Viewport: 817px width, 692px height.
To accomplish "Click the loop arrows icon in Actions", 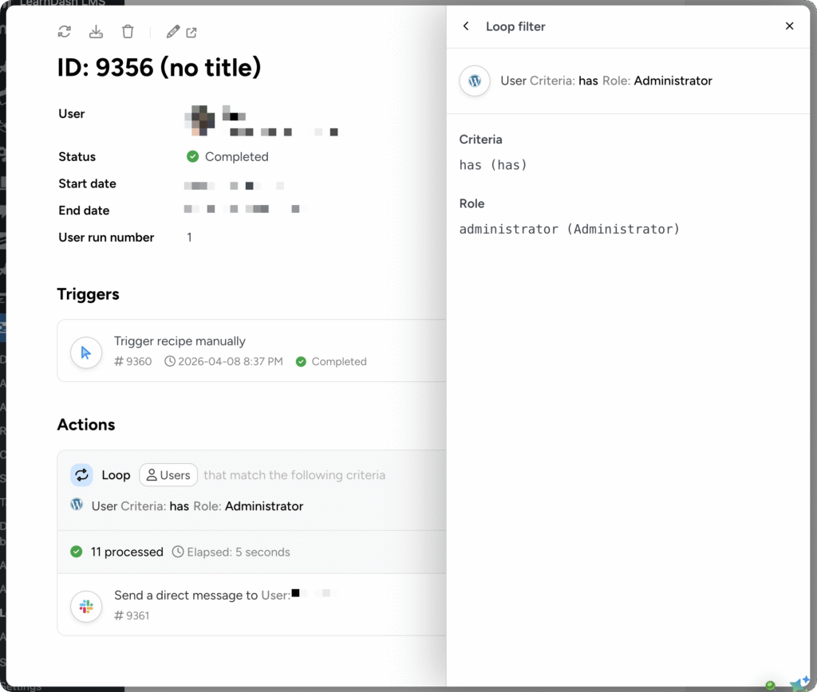I will (81, 474).
